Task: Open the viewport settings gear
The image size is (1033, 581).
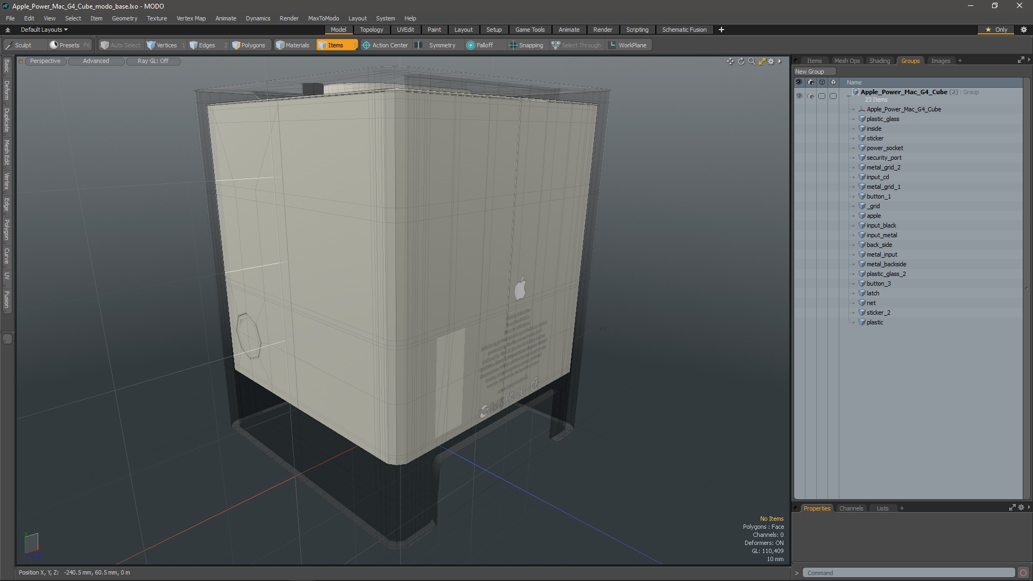Action: coord(771,61)
